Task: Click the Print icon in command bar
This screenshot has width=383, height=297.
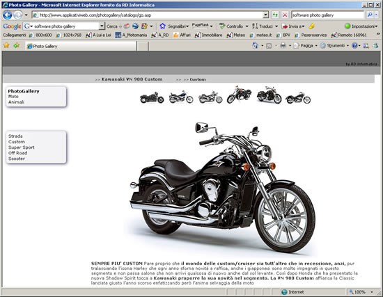Action: (283, 46)
